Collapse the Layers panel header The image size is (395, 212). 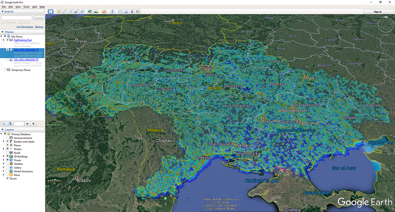click(x=22, y=130)
